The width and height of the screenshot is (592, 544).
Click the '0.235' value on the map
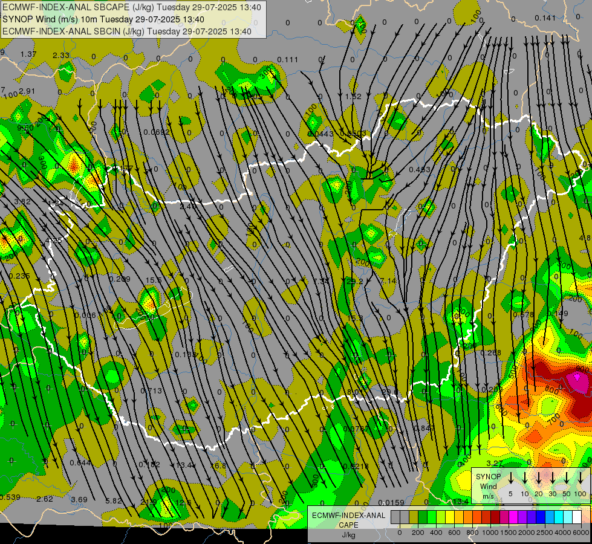pyautogui.click(x=19, y=276)
